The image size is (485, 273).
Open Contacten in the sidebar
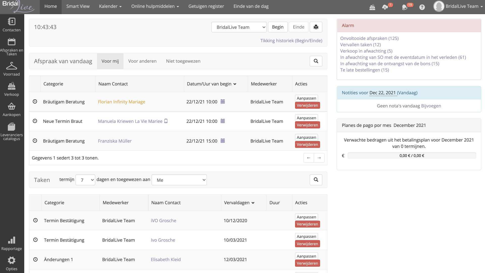12,25
